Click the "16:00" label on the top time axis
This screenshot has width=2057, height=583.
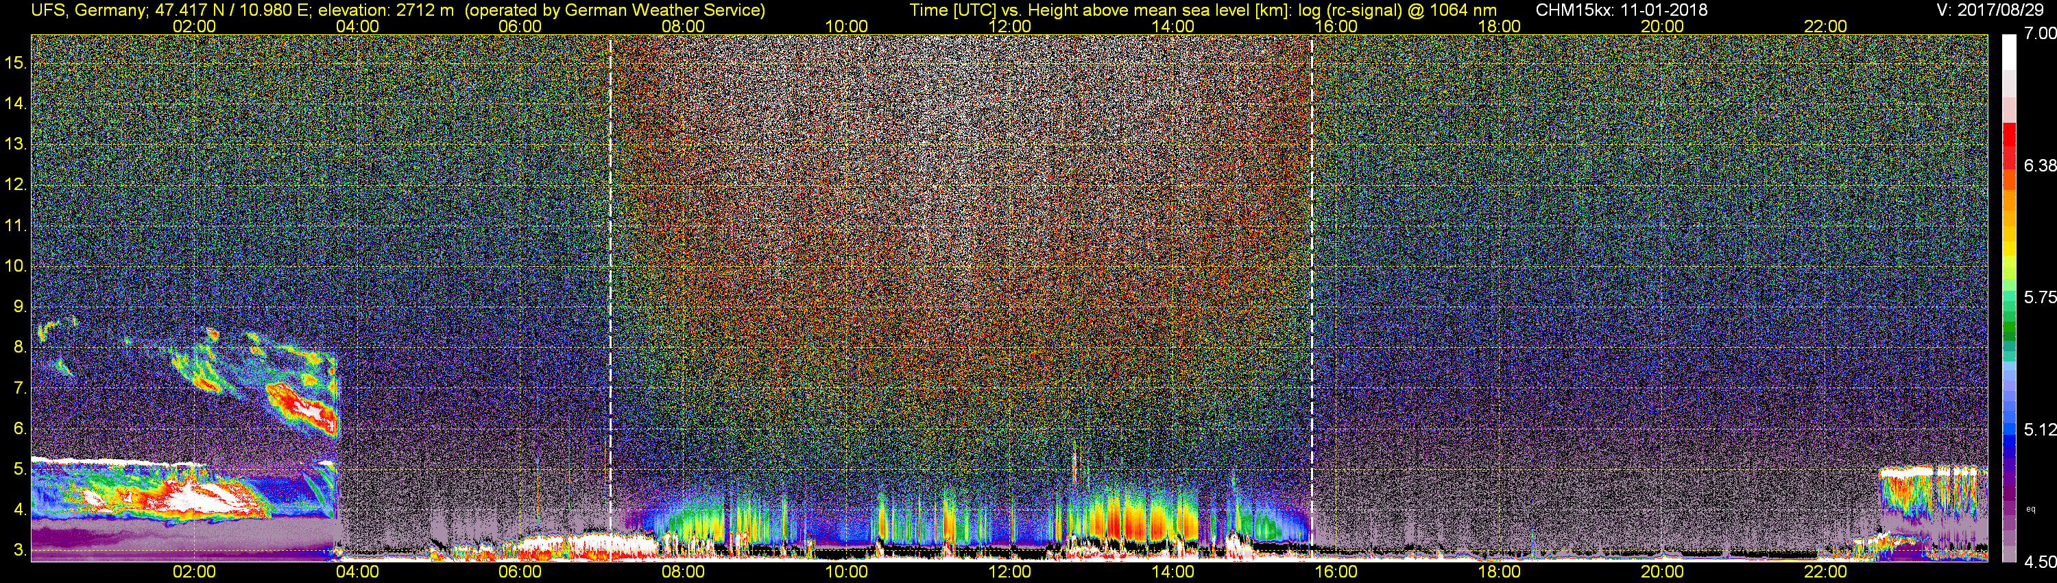tap(1336, 26)
